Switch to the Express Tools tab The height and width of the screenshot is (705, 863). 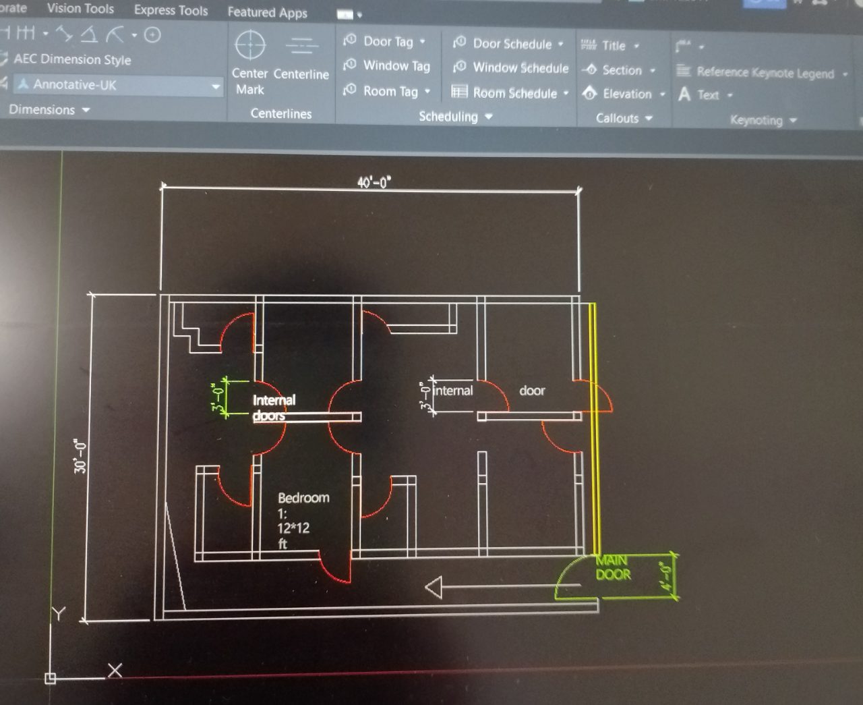[171, 10]
